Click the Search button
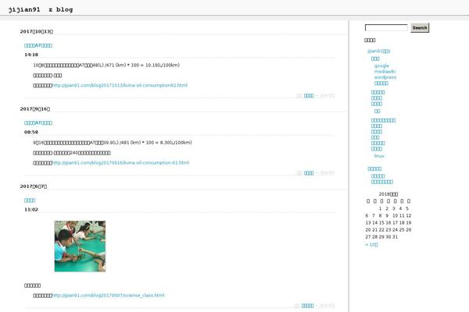 click(420, 28)
